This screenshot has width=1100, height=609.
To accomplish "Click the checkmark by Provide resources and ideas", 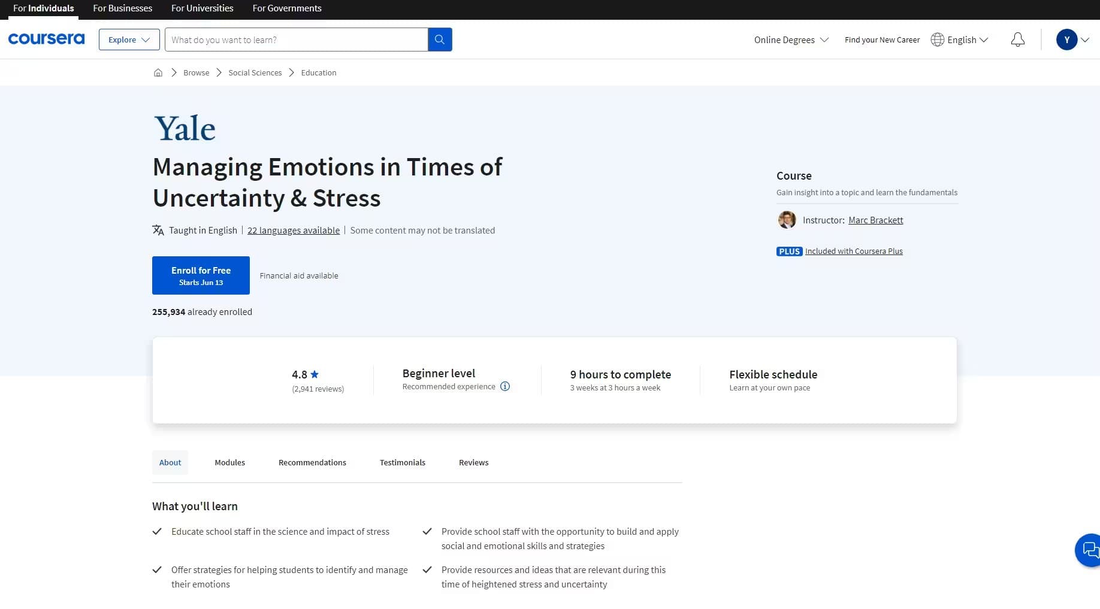I will 427,569.
